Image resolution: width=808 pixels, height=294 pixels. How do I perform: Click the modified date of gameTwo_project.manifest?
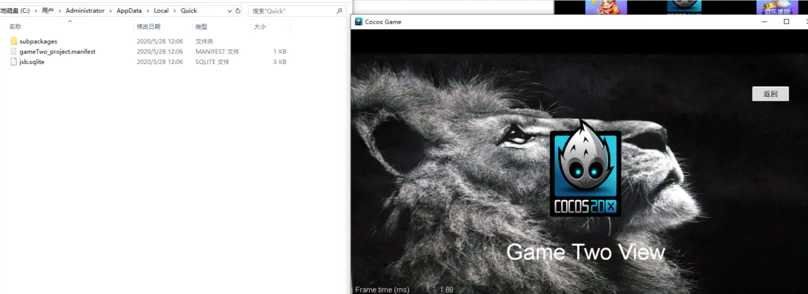pos(160,51)
